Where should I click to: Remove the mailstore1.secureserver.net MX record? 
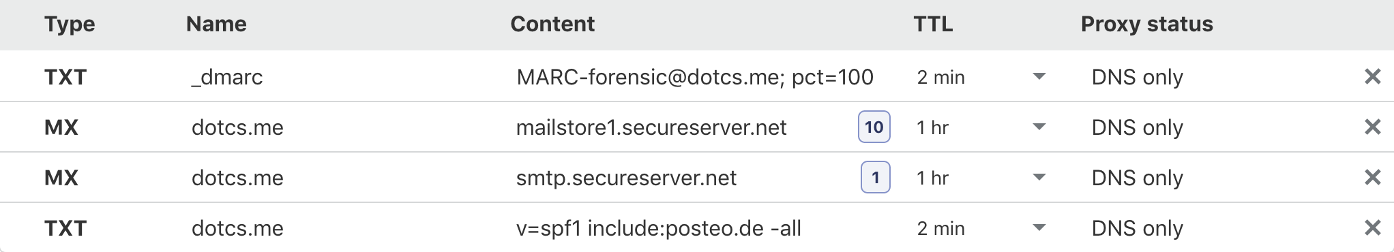coord(1372,127)
